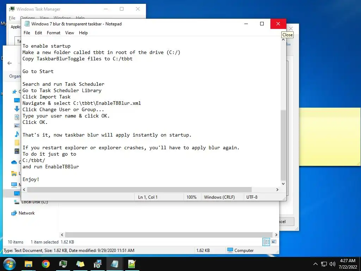361x271 pixels.
Task: Open the volume speaker tray icon
Action: pos(332,264)
